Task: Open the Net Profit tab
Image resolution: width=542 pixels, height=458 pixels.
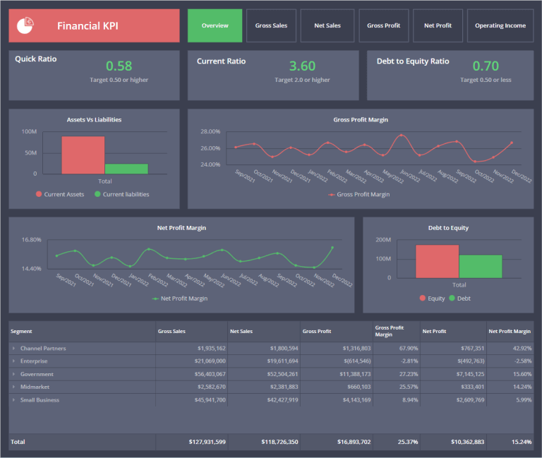Action: (x=438, y=25)
